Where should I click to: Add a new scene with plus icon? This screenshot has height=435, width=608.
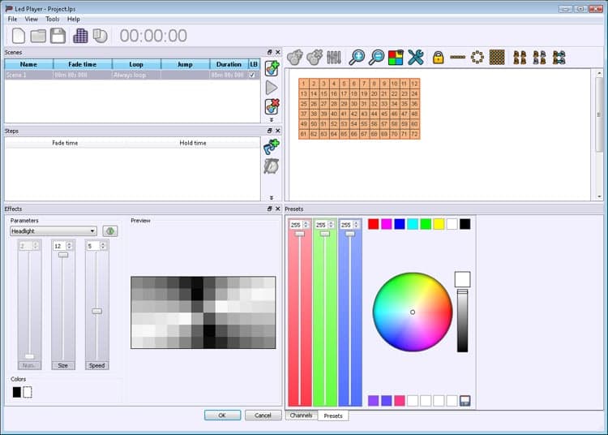coord(272,68)
